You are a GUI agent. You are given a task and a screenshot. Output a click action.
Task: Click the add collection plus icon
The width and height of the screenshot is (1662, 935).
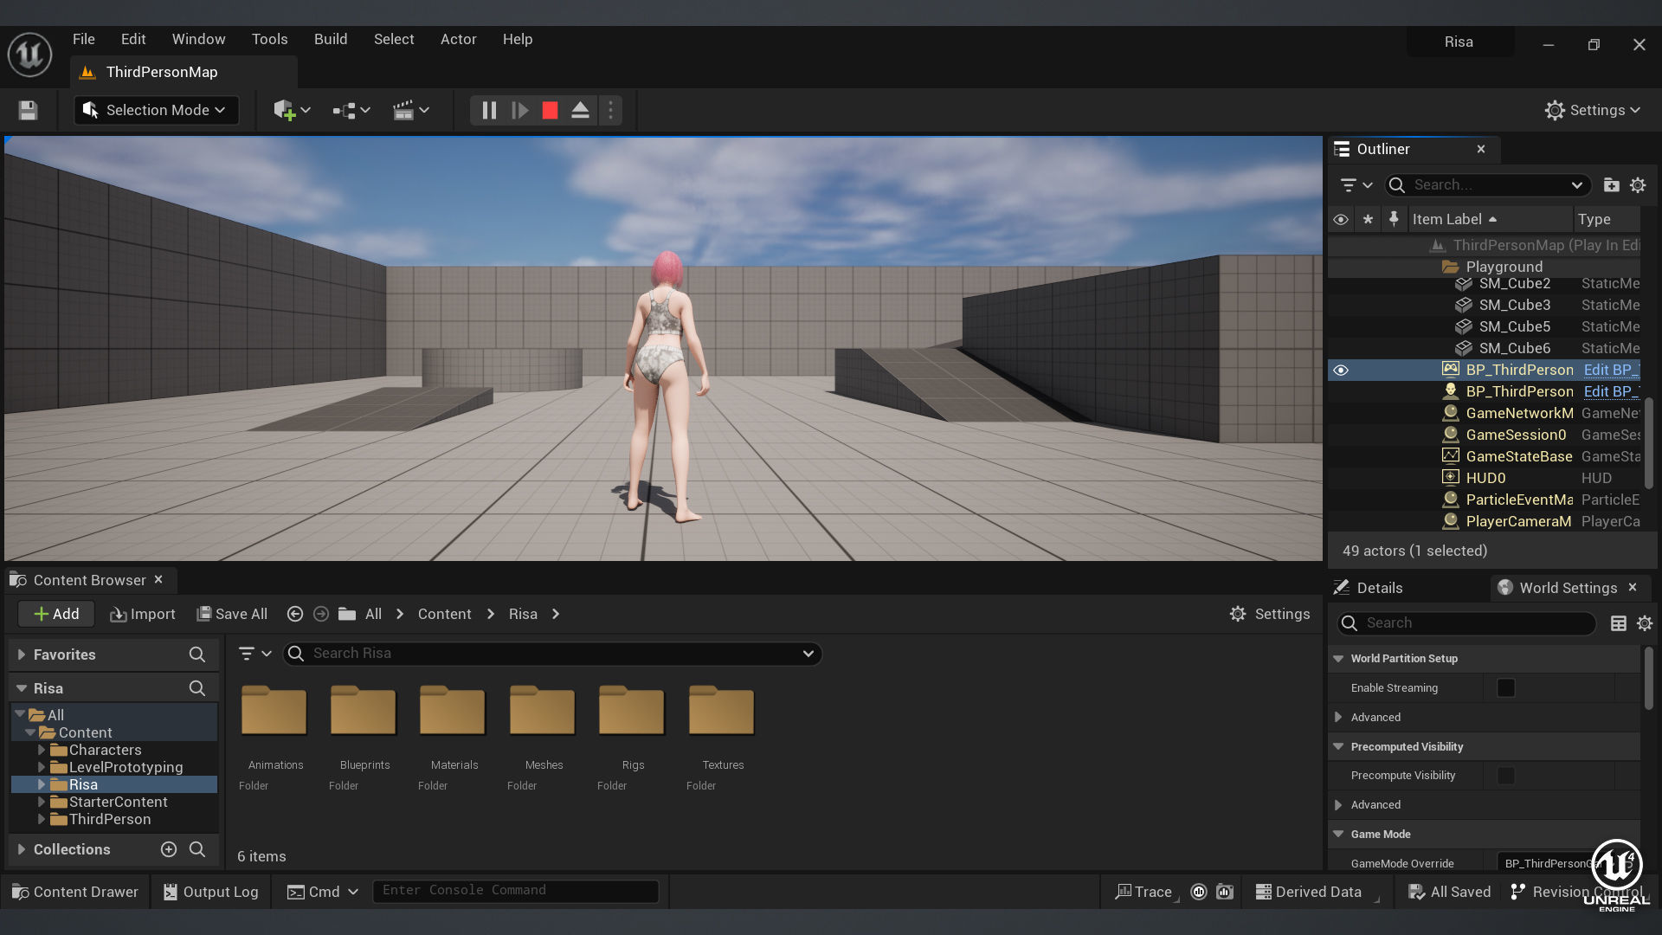tap(169, 849)
